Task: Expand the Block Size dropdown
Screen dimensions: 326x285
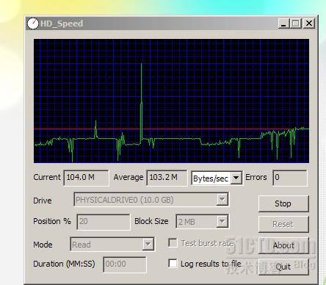Action: pos(222,222)
